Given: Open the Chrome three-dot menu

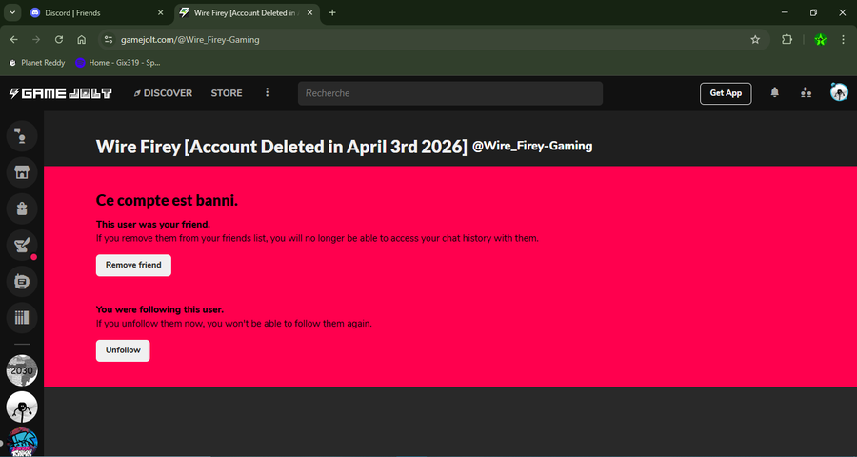Looking at the screenshot, I should pyautogui.click(x=843, y=39).
